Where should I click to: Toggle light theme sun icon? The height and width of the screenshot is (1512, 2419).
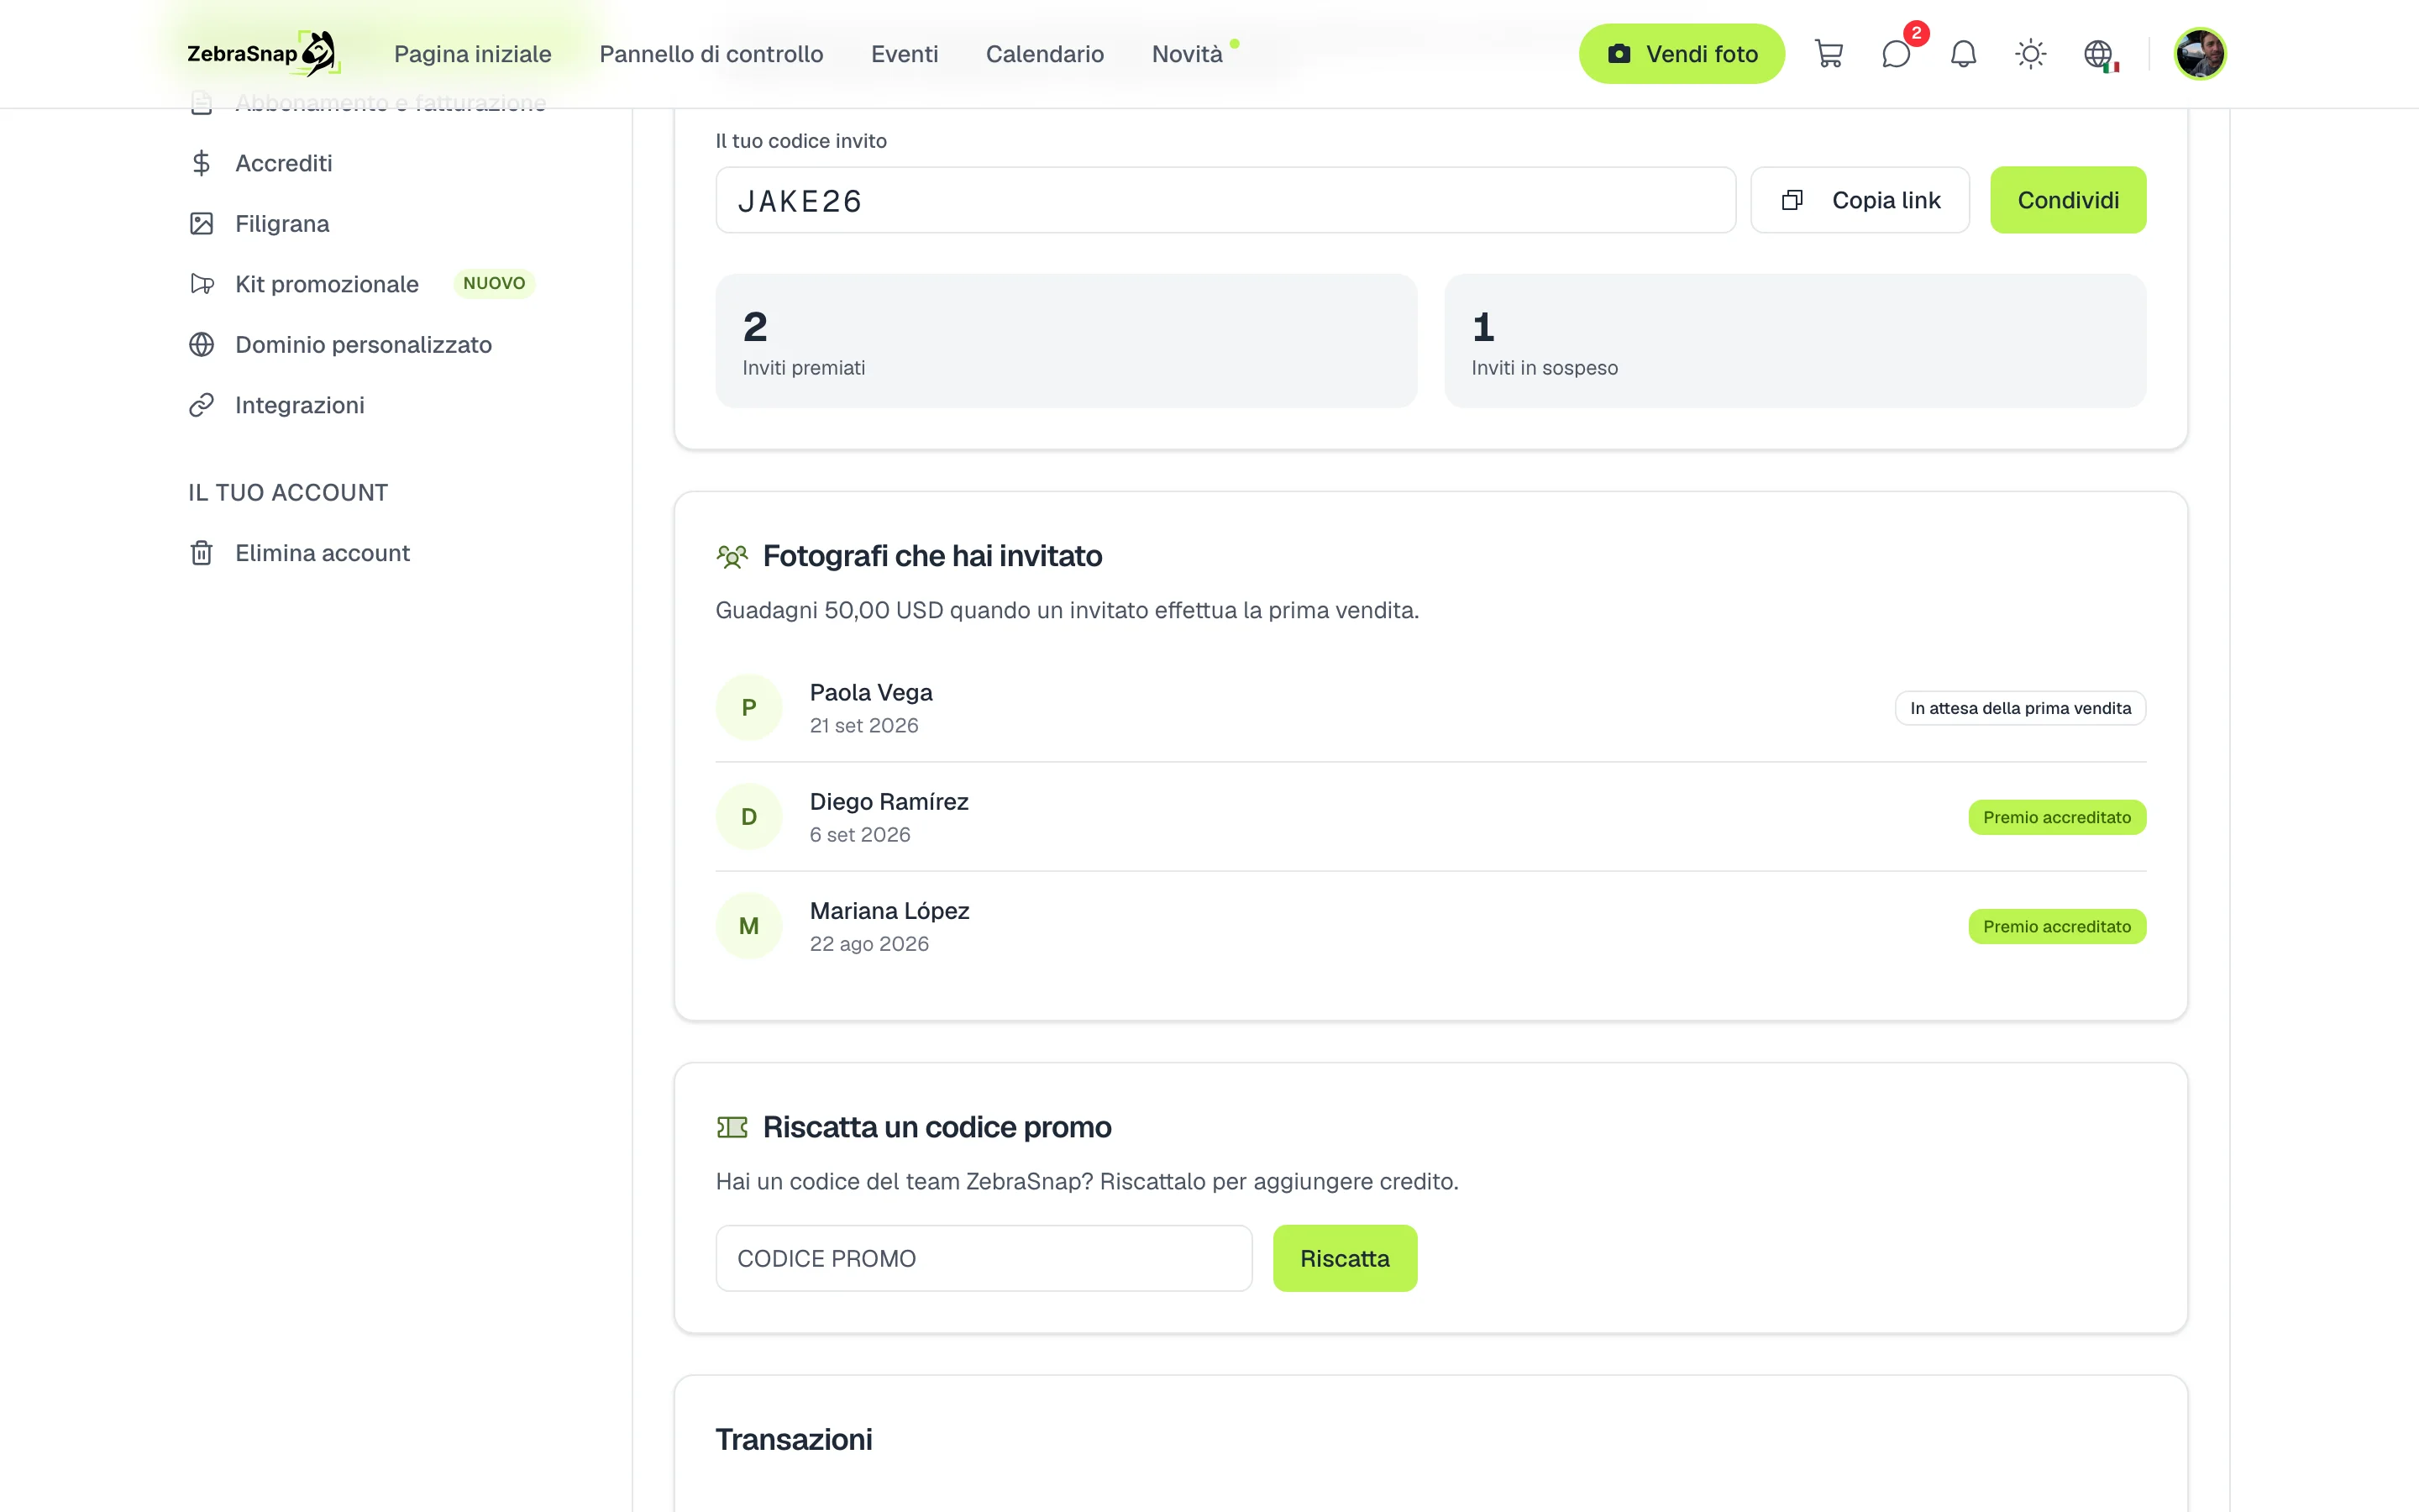[x=2030, y=54]
